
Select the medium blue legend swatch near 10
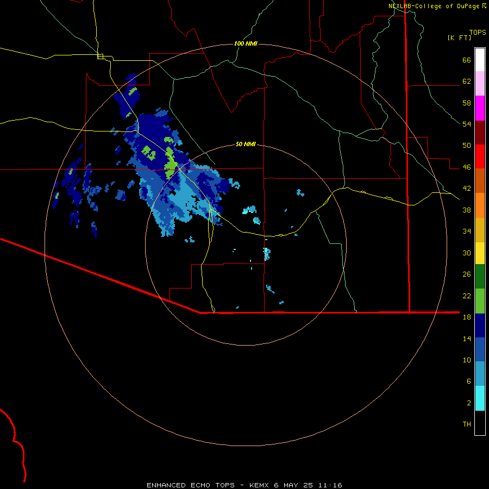click(x=480, y=349)
